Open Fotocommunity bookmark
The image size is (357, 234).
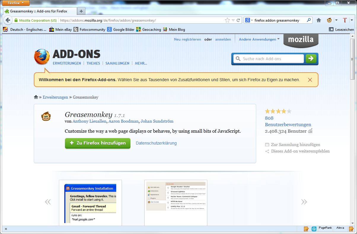(90, 29)
